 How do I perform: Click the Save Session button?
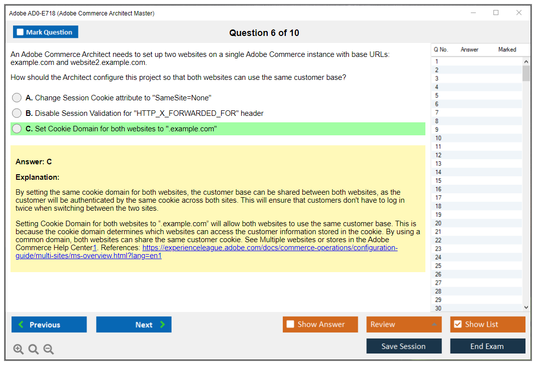403,346
